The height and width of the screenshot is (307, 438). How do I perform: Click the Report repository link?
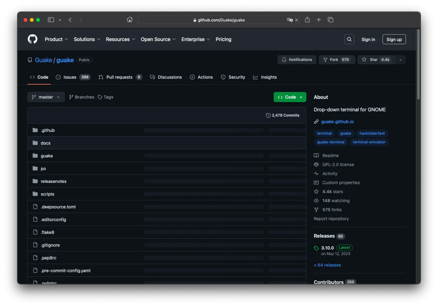(x=331, y=219)
